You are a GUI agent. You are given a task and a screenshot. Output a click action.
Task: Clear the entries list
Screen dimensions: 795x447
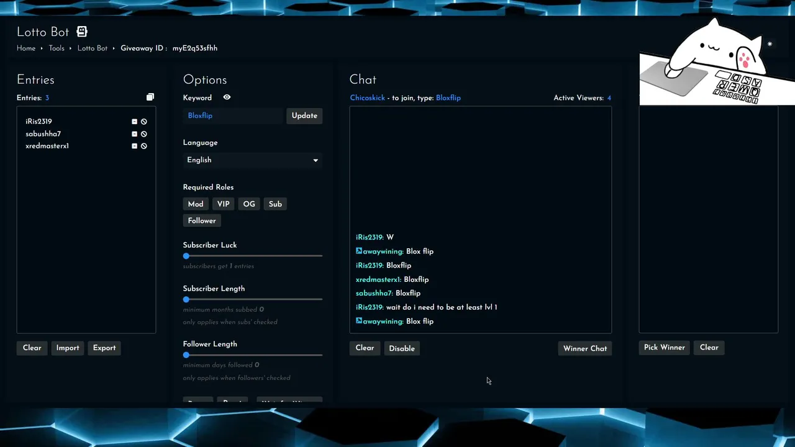point(32,348)
